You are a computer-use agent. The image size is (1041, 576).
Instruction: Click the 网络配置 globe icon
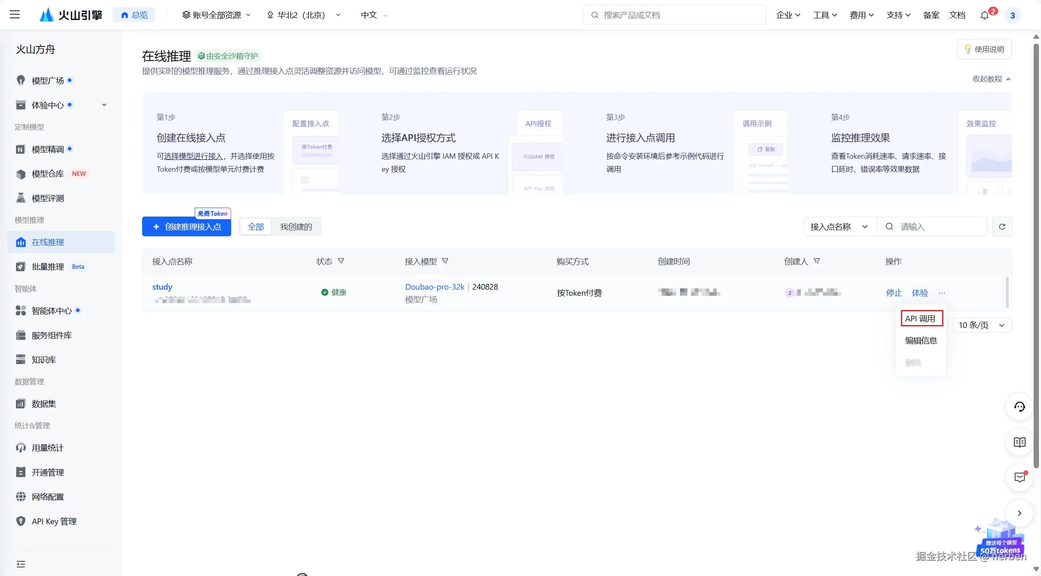click(21, 497)
